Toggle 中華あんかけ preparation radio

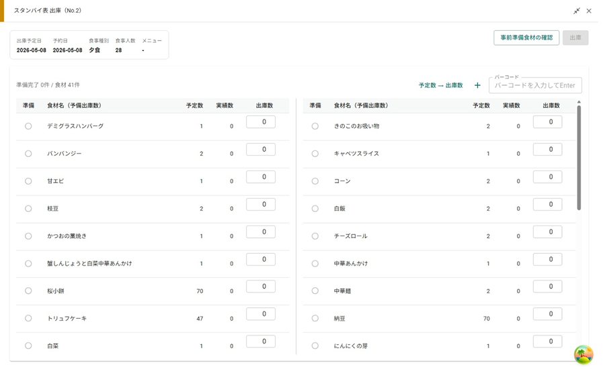pos(315,264)
